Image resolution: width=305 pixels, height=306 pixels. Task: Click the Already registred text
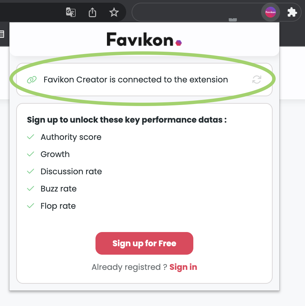coord(129,267)
